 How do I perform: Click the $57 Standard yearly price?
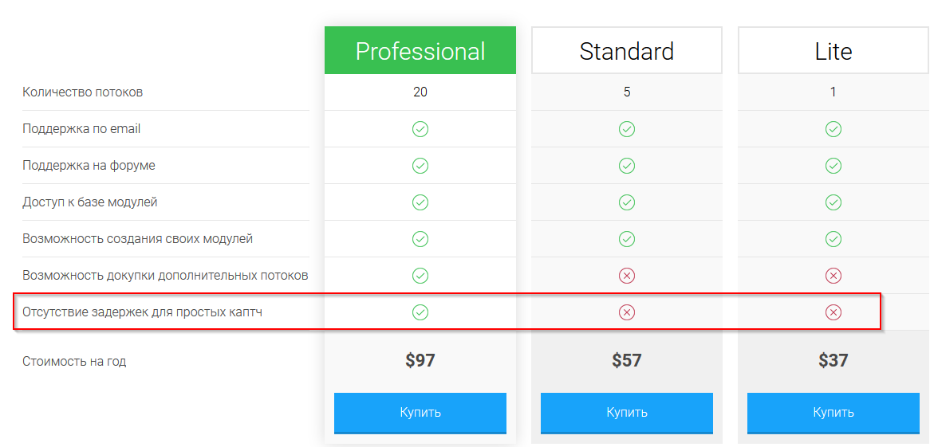click(626, 360)
